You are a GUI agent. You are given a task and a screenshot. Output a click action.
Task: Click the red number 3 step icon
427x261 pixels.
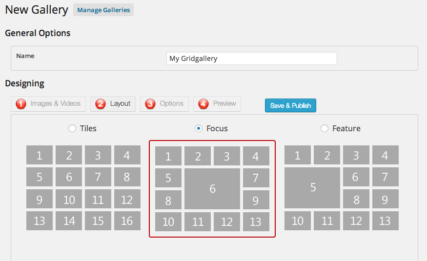(x=150, y=103)
